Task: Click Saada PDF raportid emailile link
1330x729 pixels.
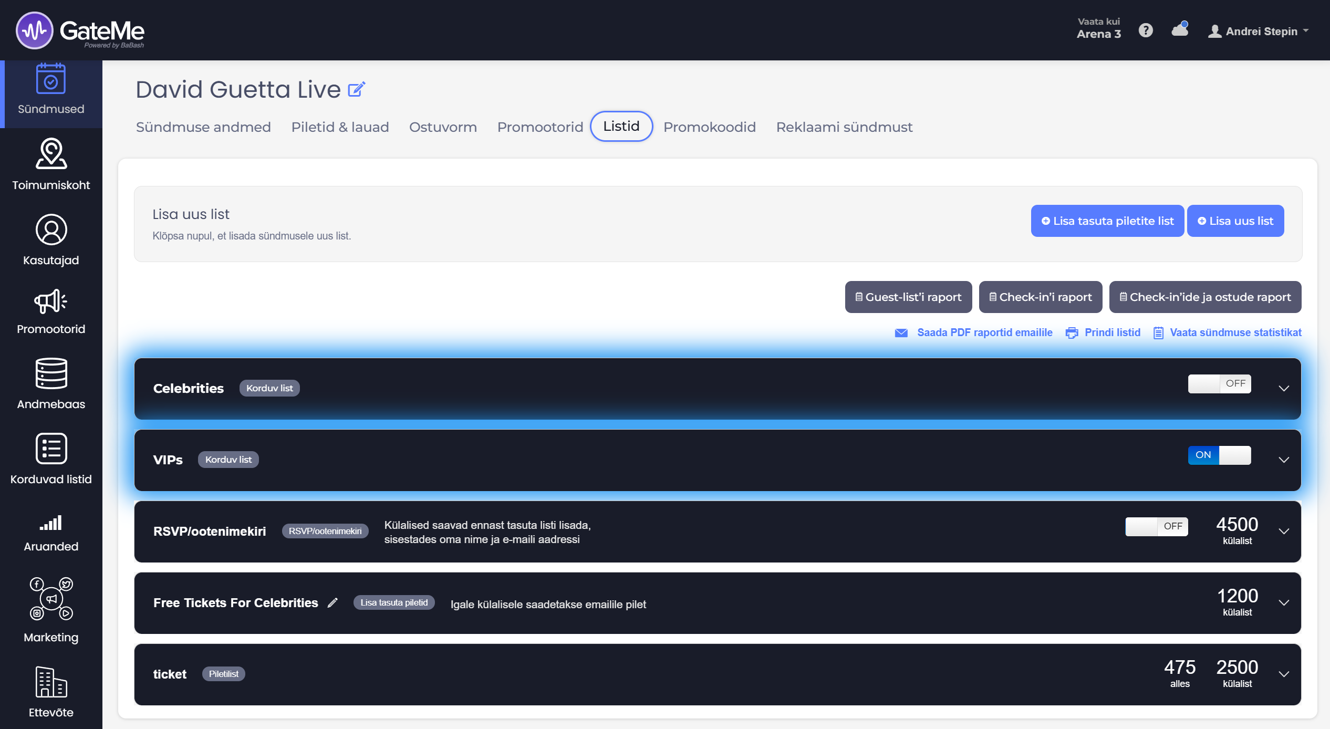Action: (984, 333)
